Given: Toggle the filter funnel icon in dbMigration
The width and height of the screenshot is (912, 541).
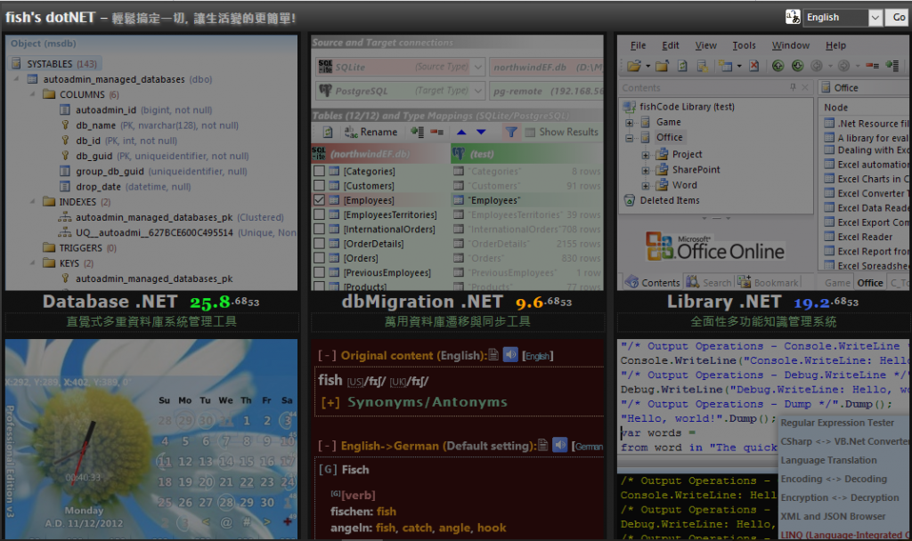Looking at the screenshot, I should pyautogui.click(x=511, y=133).
